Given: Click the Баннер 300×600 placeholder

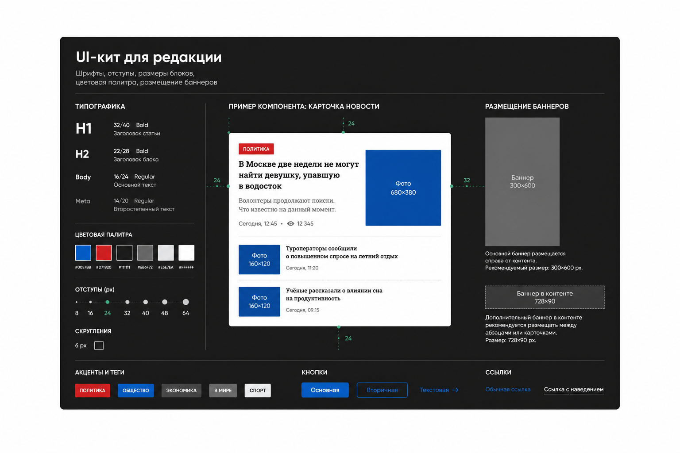Looking at the screenshot, I should coord(522,182).
